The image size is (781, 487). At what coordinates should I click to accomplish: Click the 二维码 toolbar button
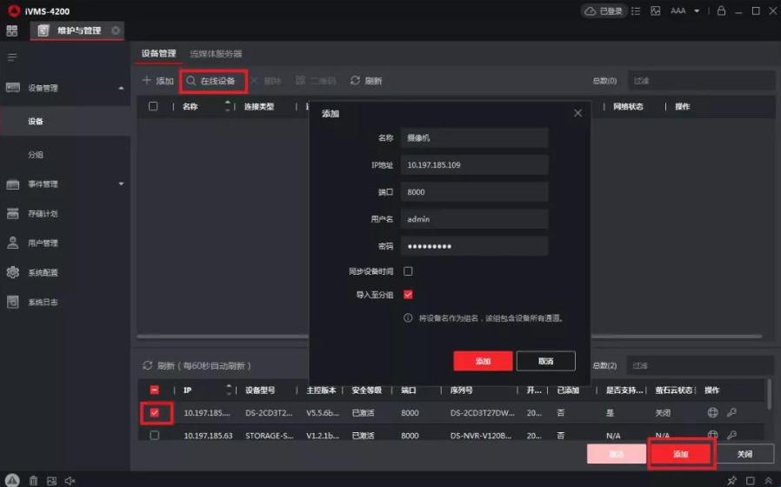click(x=316, y=81)
